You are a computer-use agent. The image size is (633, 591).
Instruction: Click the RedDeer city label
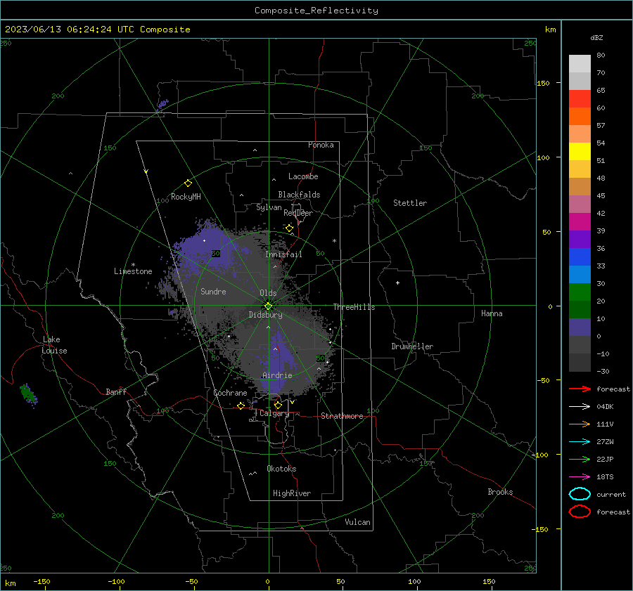298,213
